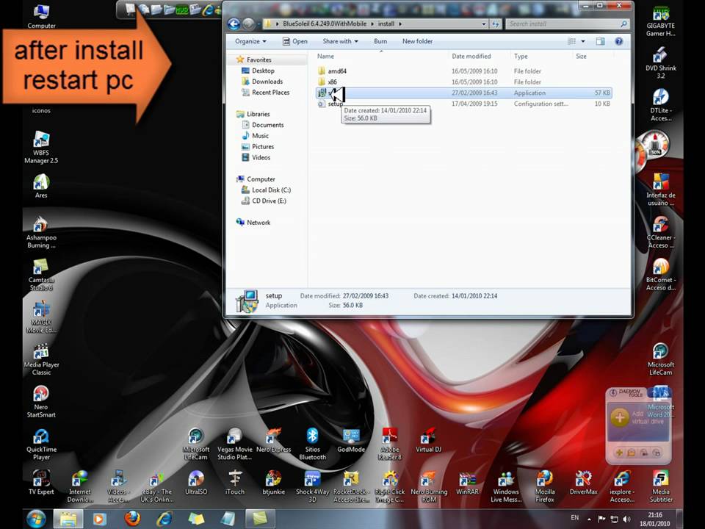Launch the Ares desktop icon

[41, 186]
